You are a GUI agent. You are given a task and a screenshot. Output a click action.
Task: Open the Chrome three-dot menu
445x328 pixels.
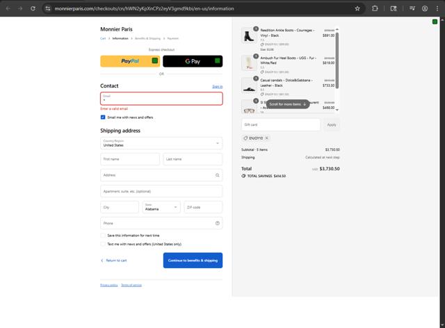[x=437, y=8]
